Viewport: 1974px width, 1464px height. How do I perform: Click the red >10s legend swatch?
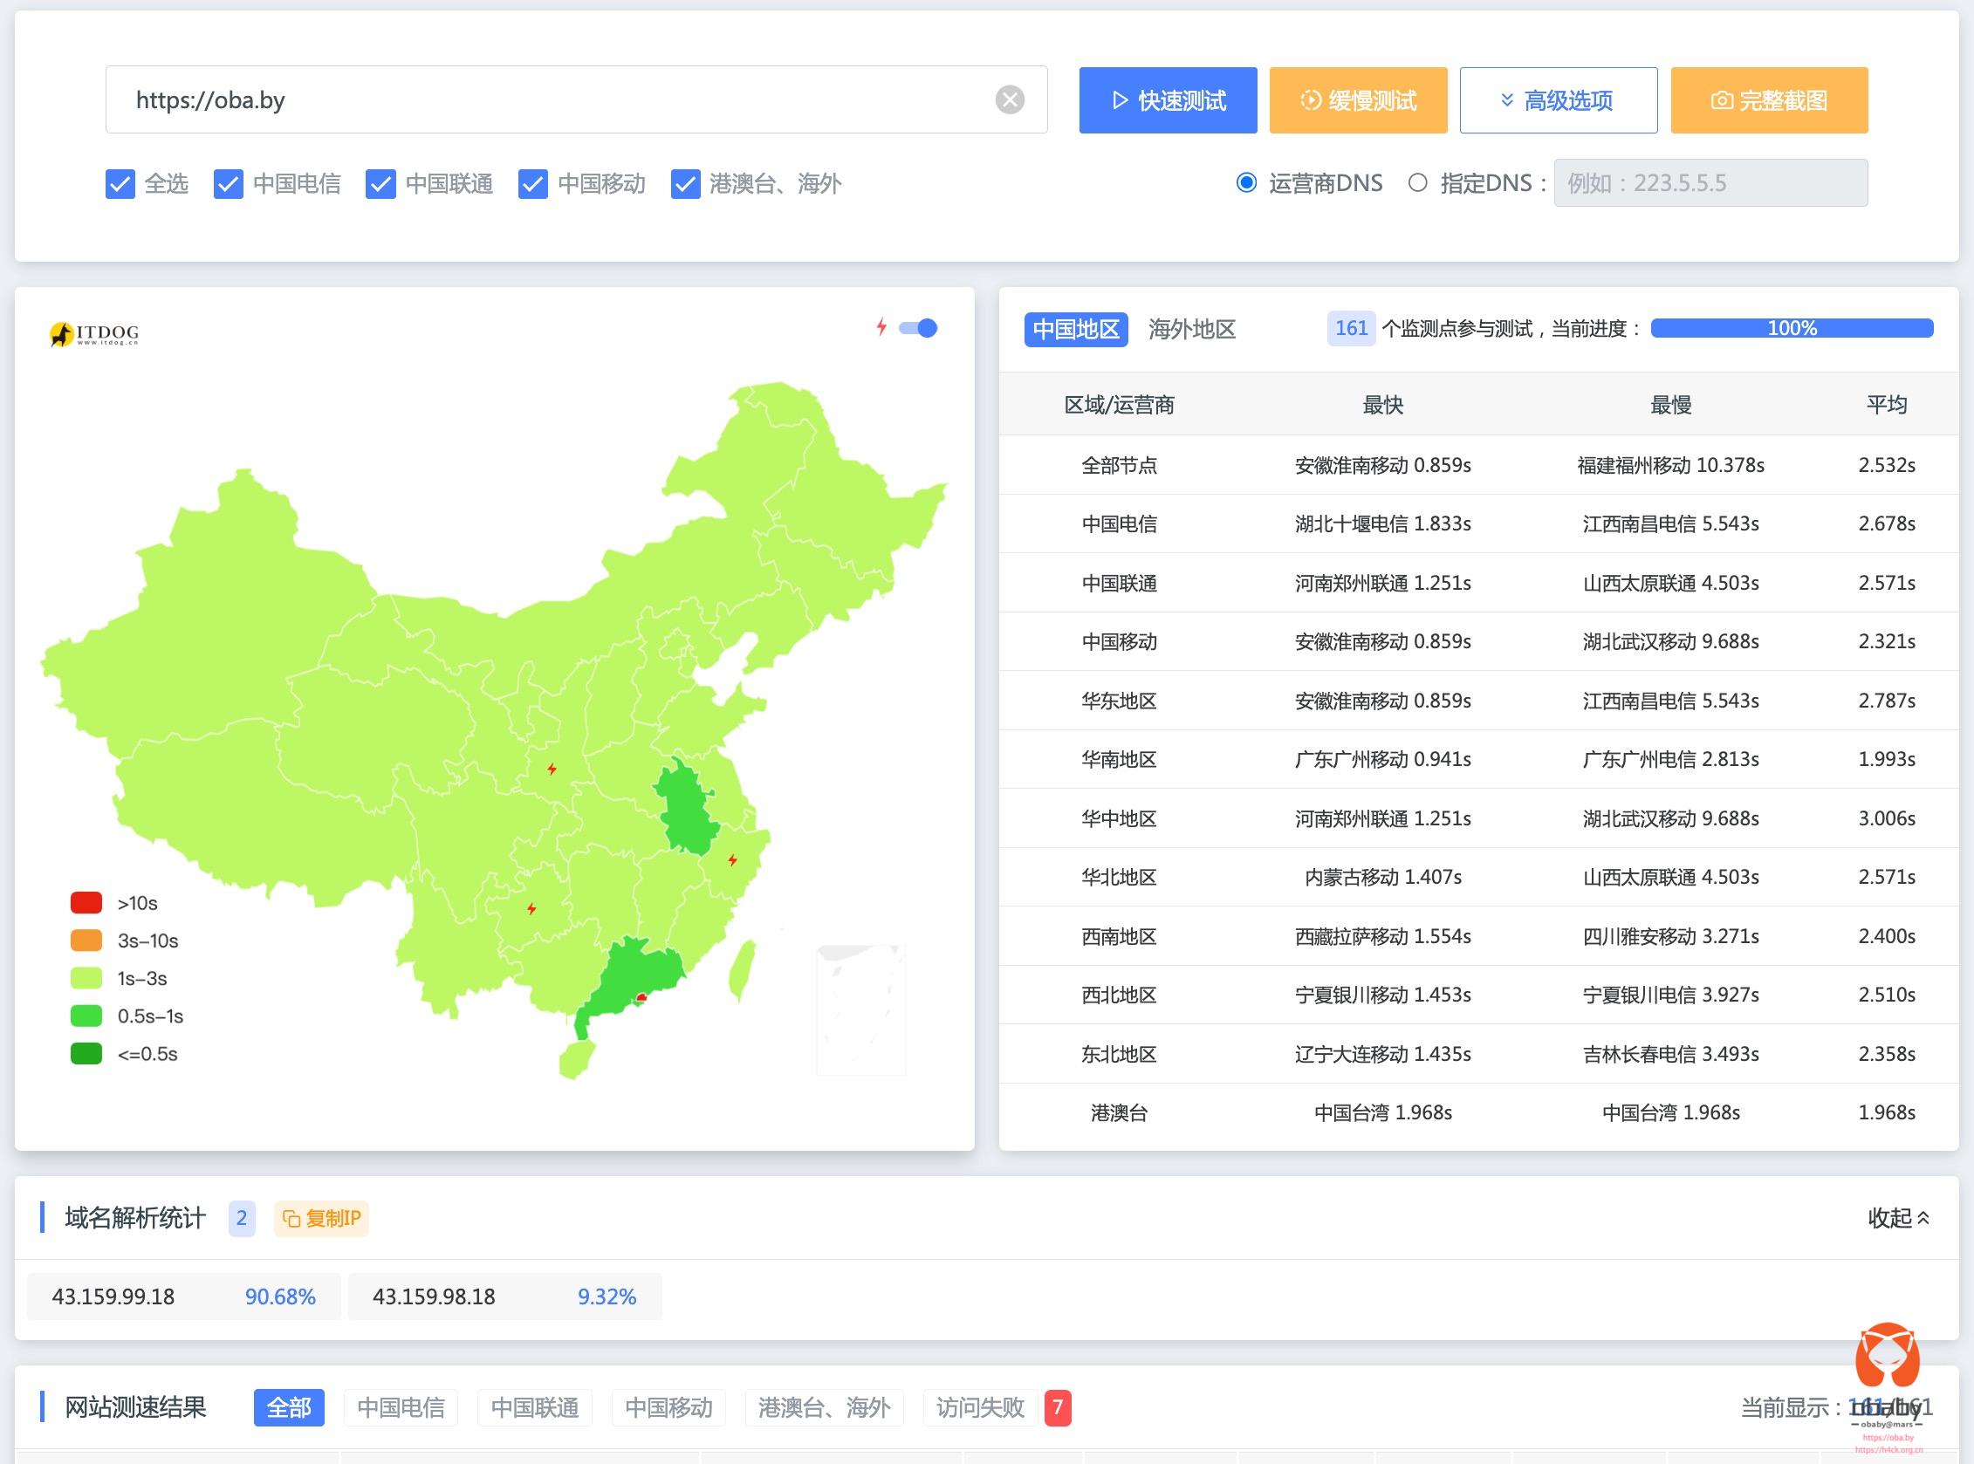[86, 903]
